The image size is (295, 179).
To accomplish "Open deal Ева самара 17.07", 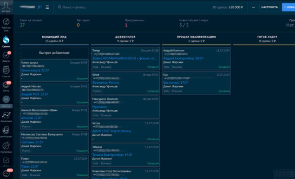I will [175, 83].
